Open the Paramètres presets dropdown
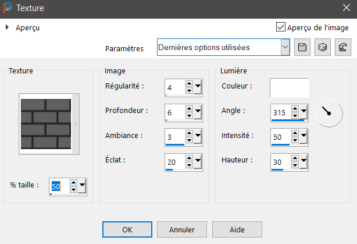 285,48
